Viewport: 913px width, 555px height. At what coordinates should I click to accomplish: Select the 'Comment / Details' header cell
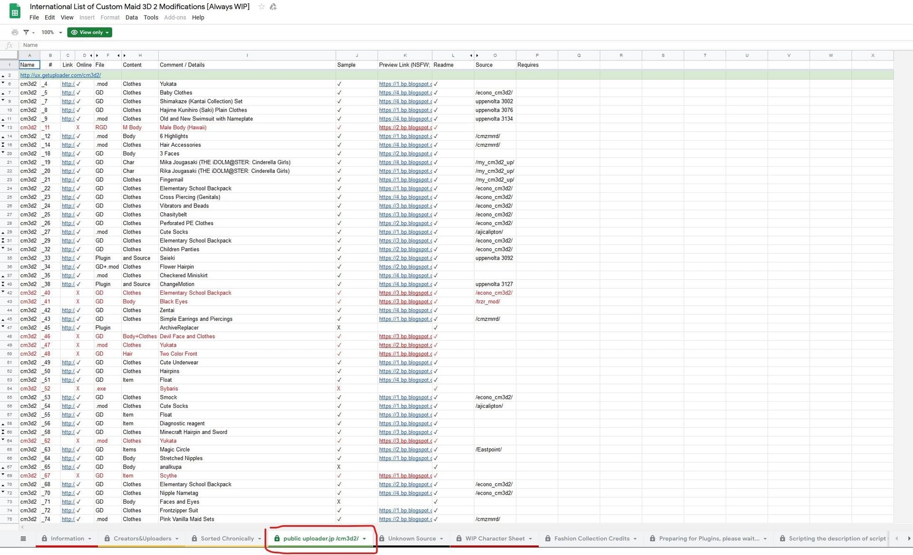(247, 65)
